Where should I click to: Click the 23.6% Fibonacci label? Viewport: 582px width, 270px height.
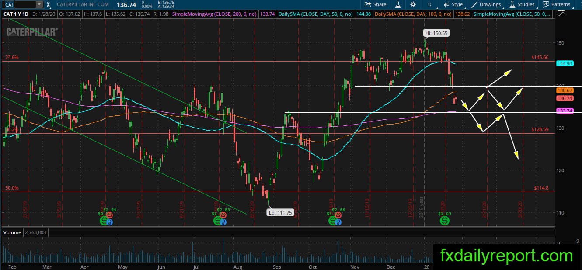pos(12,58)
